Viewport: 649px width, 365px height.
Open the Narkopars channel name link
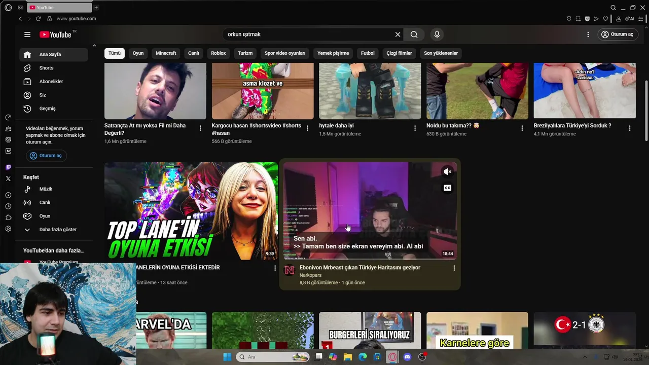click(310, 275)
